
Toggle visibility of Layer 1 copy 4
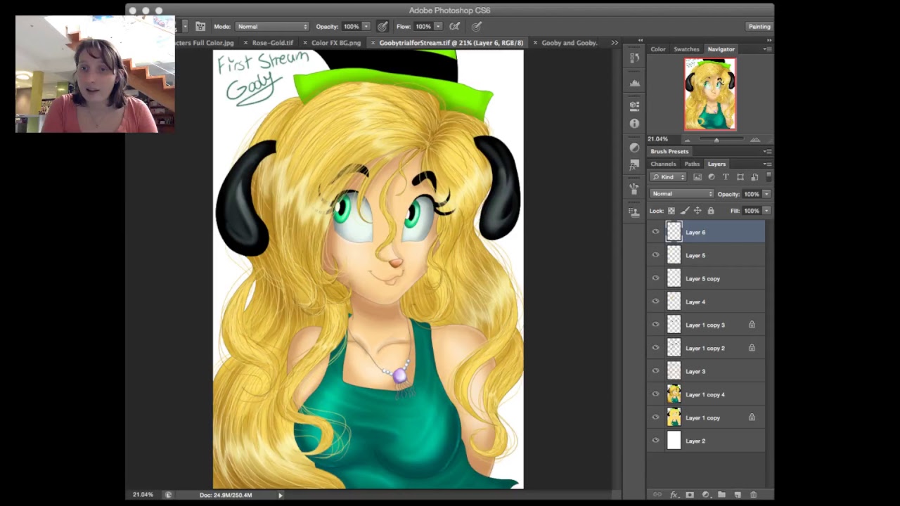(x=655, y=394)
